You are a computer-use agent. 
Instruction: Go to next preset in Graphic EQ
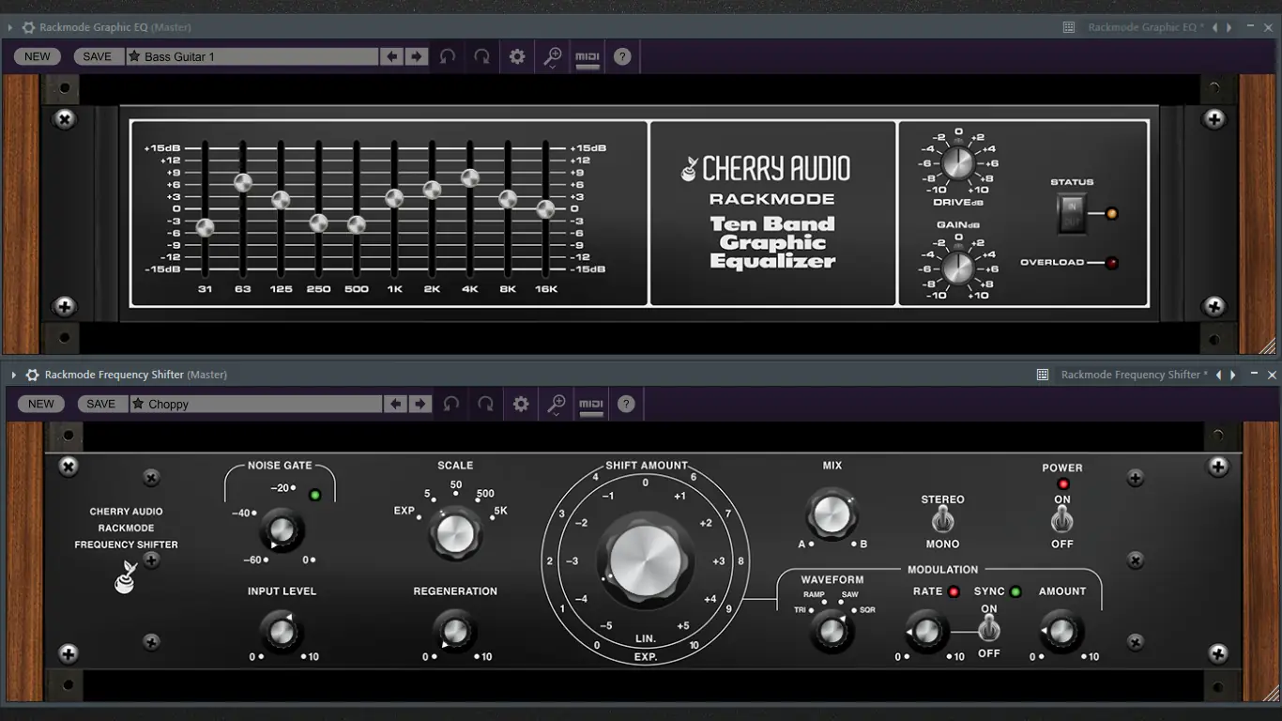pos(417,56)
